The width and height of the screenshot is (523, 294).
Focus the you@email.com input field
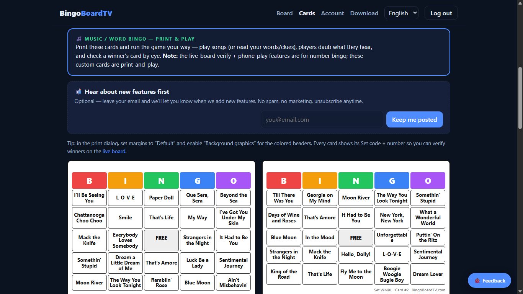pos(322,119)
